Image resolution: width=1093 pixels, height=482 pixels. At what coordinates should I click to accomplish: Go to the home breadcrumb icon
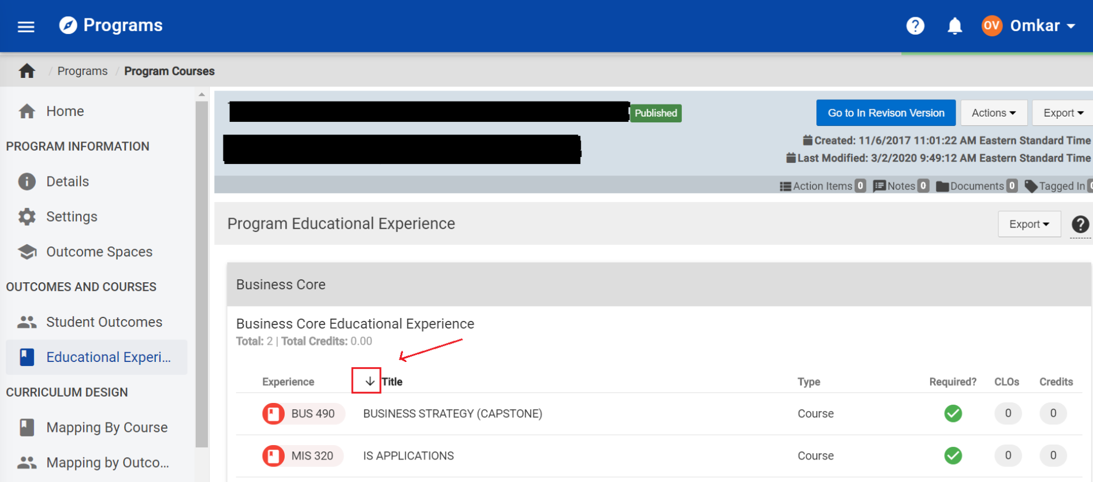pos(27,71)
